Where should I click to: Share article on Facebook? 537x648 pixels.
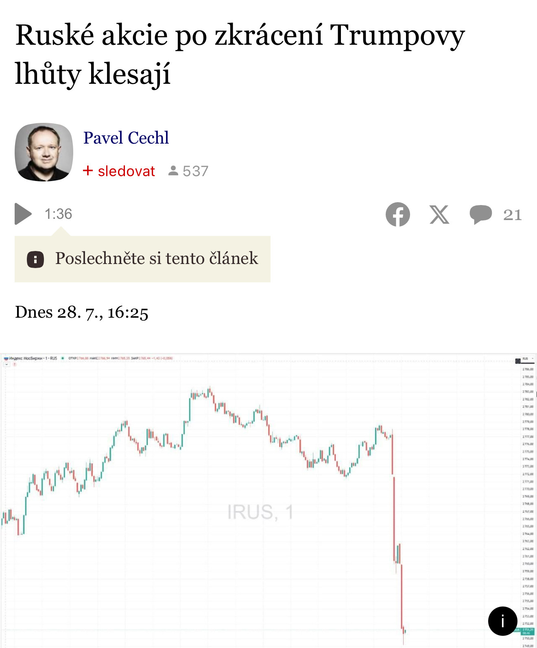(x=398, y=214)
